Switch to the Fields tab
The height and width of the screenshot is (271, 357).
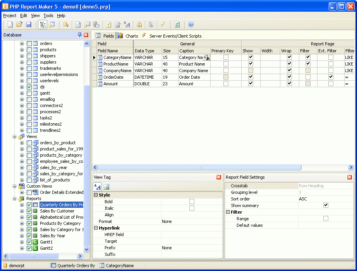coord(105,36)
